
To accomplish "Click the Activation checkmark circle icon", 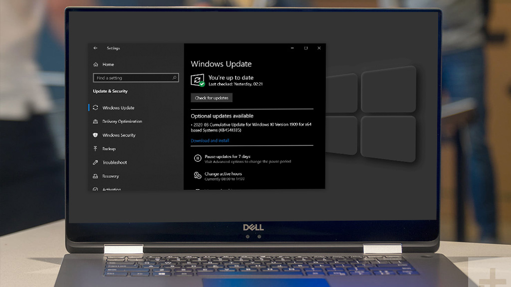I will (95, 189).
